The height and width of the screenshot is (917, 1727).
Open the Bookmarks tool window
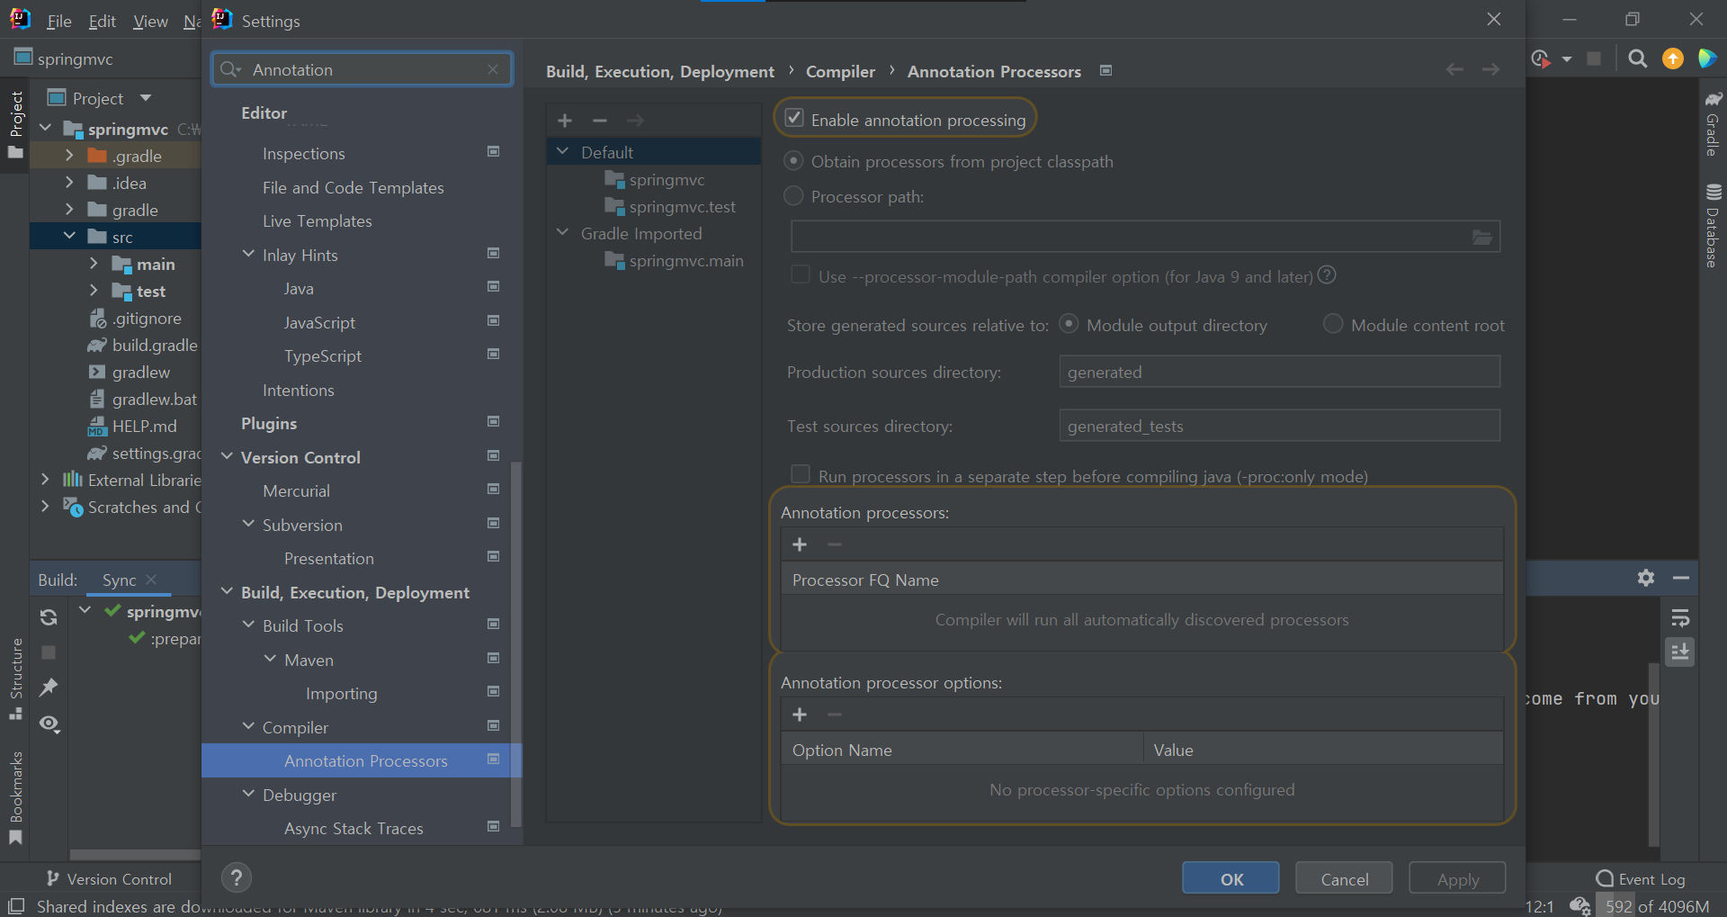tap(16, 797)
